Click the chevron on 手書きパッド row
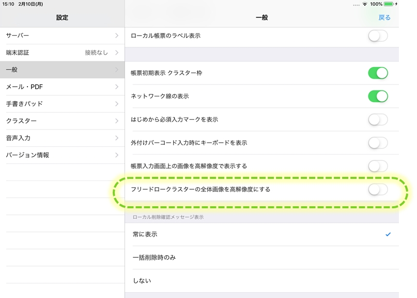 click(117, 104)
